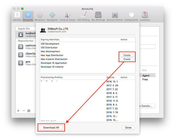Open Text Editing preferences icon
Screen dimensions: 175x138
click(84, 15)
